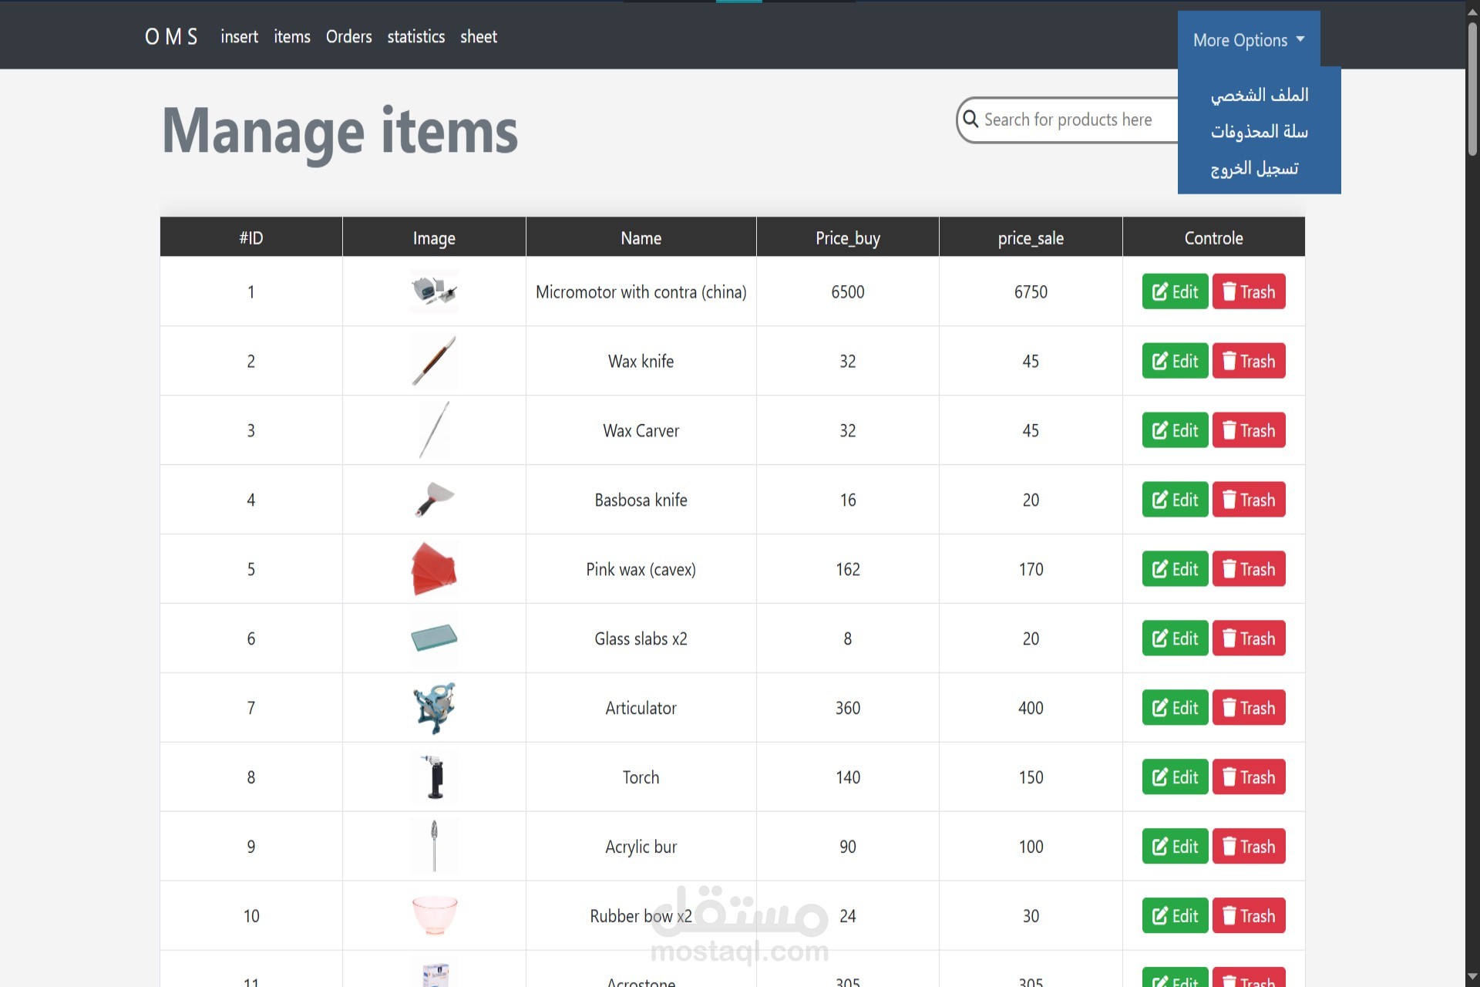Edit the Articulator item

coord(1175,708)
